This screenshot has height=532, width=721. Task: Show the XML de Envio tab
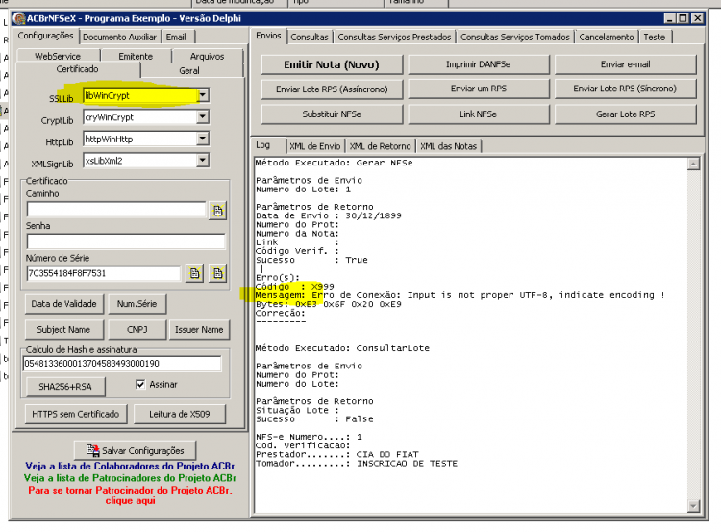pyautogui.click(x=315, y=146)
